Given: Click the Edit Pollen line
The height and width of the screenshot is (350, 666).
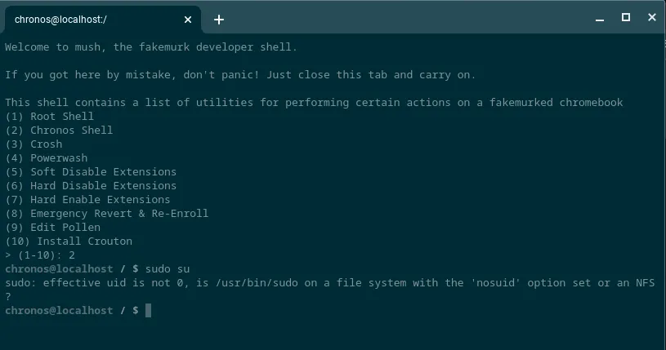Looking at the screenshot, I should pyautogui.click(x=52, y=228).
